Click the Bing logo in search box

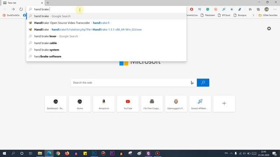click(x=192, y=82)
